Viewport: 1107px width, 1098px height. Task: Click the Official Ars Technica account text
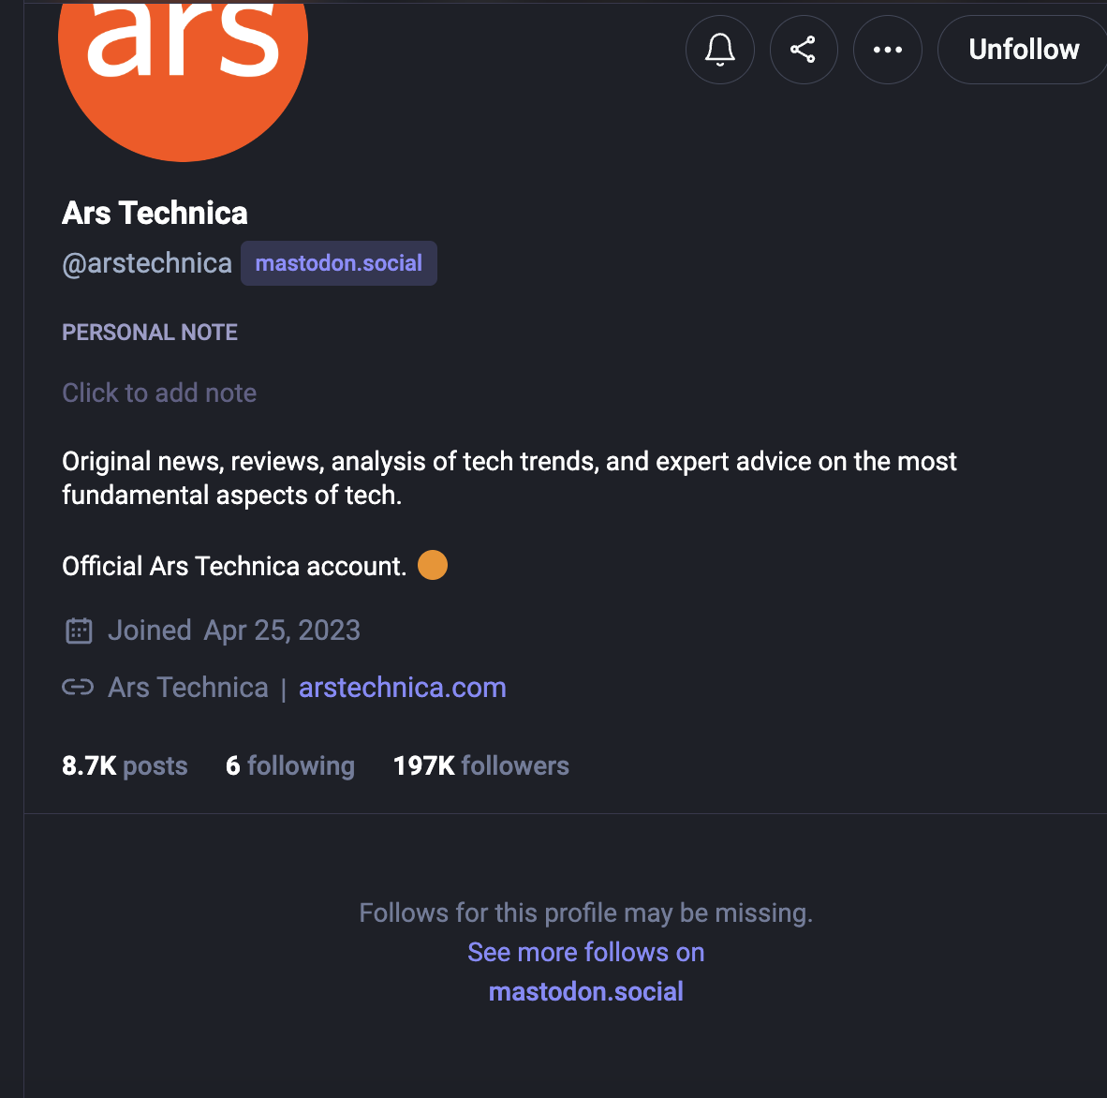click(234, 566)
